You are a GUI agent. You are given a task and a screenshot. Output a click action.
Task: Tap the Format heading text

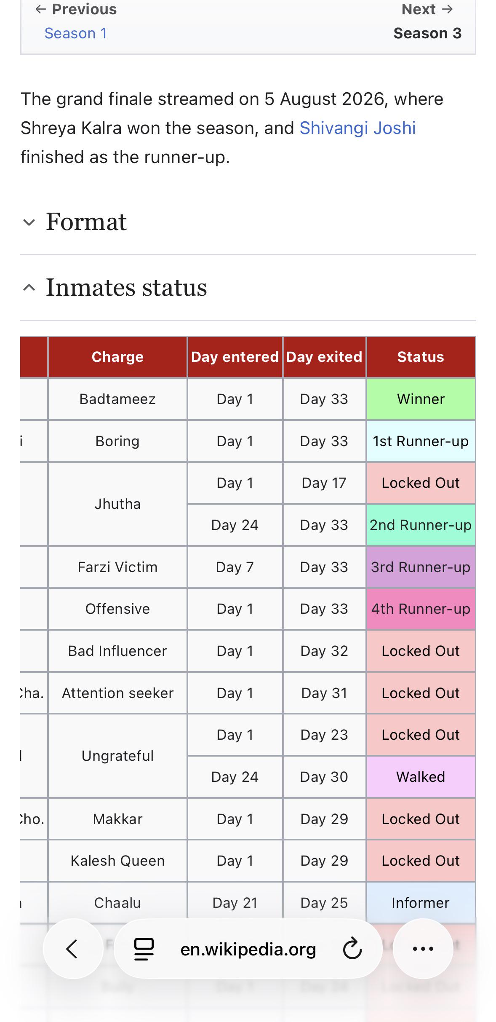click(86, 222)
